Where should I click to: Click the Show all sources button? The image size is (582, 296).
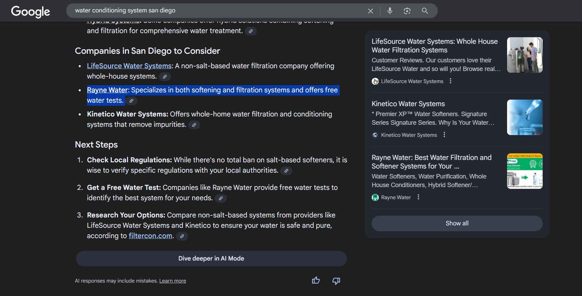coord(457,223)
